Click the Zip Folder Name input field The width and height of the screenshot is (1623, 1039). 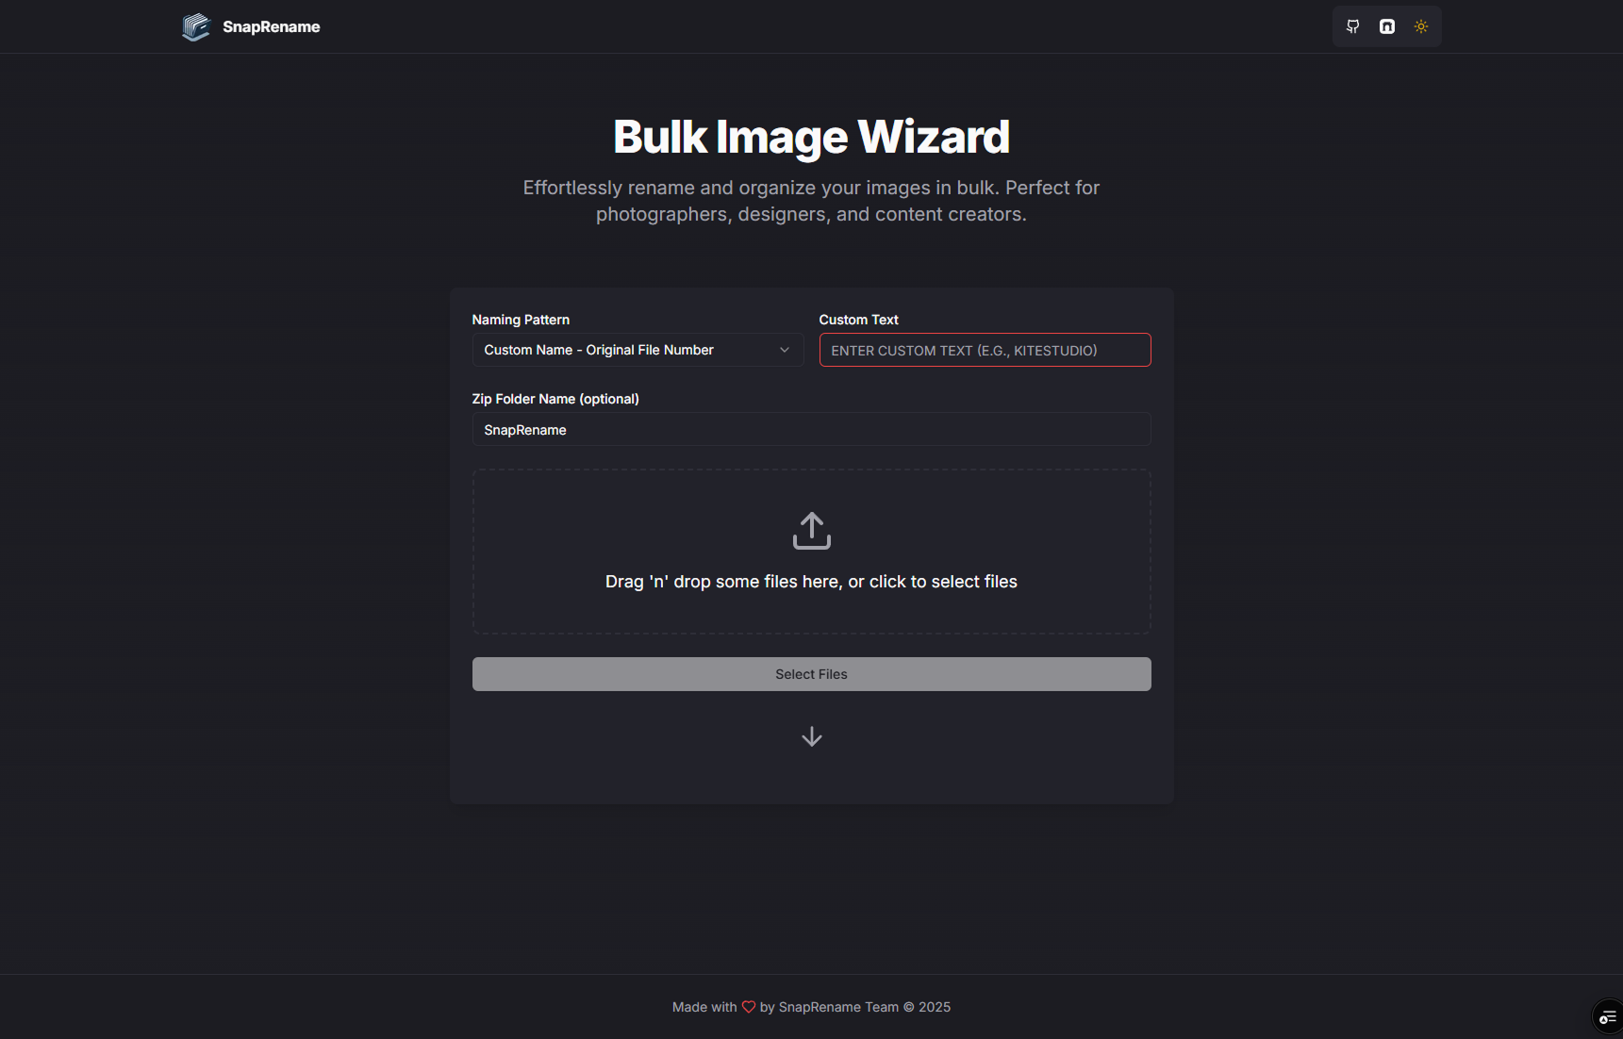point(811,429)
